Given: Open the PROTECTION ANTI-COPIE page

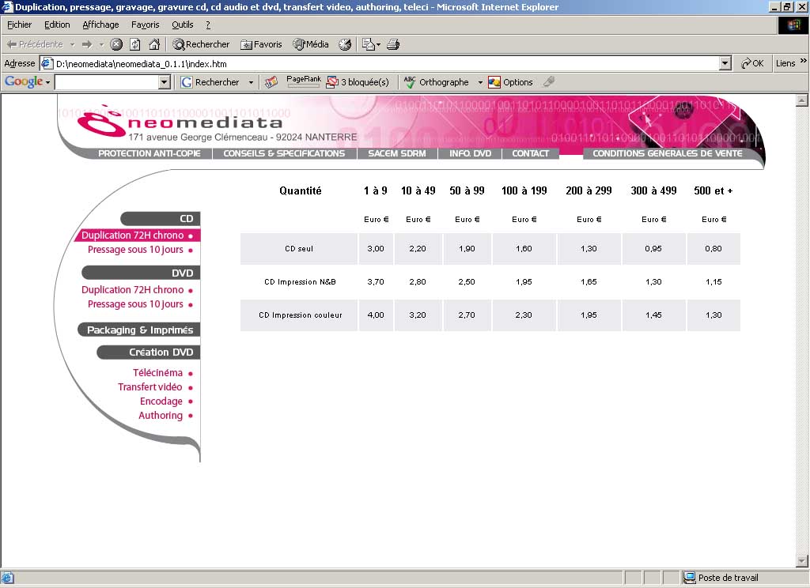Looking at the screenshot, I should pos(150,153).
